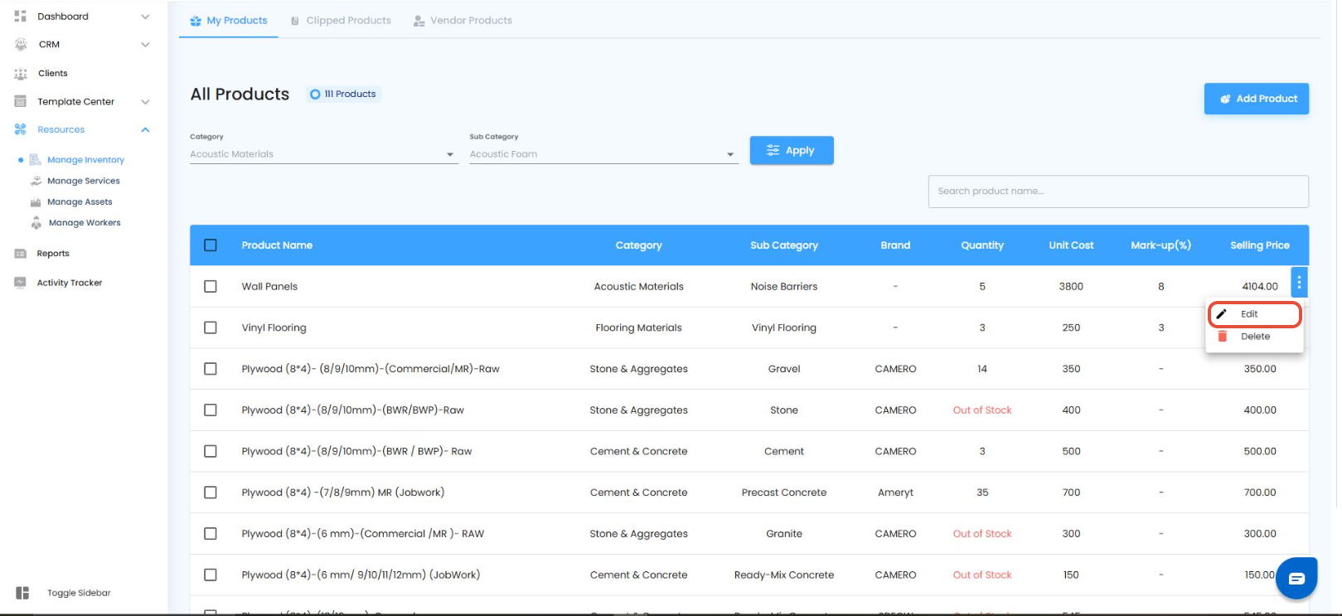Click the trash icon next to Delete
The image size is (1342, 616).
click(1222, 337)
